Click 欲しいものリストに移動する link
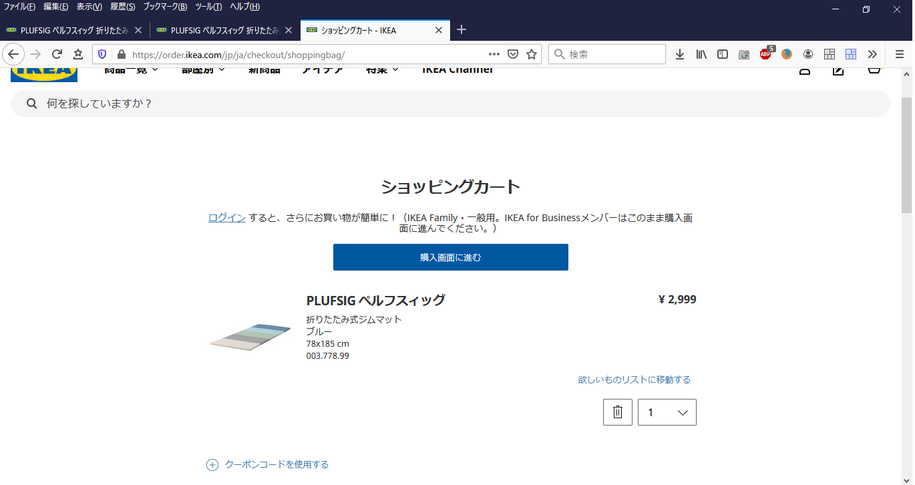The height and width of the screenshot is (485, 915). 634,379
